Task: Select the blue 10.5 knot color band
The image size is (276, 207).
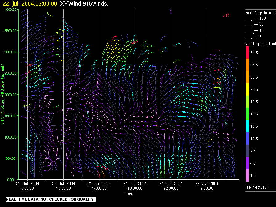Action: coord(247,139)
